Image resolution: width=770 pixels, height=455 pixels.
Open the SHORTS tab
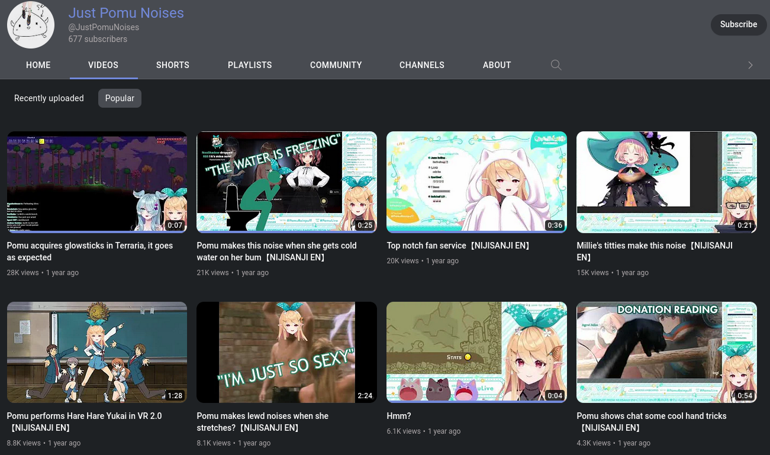pos(173,65)
